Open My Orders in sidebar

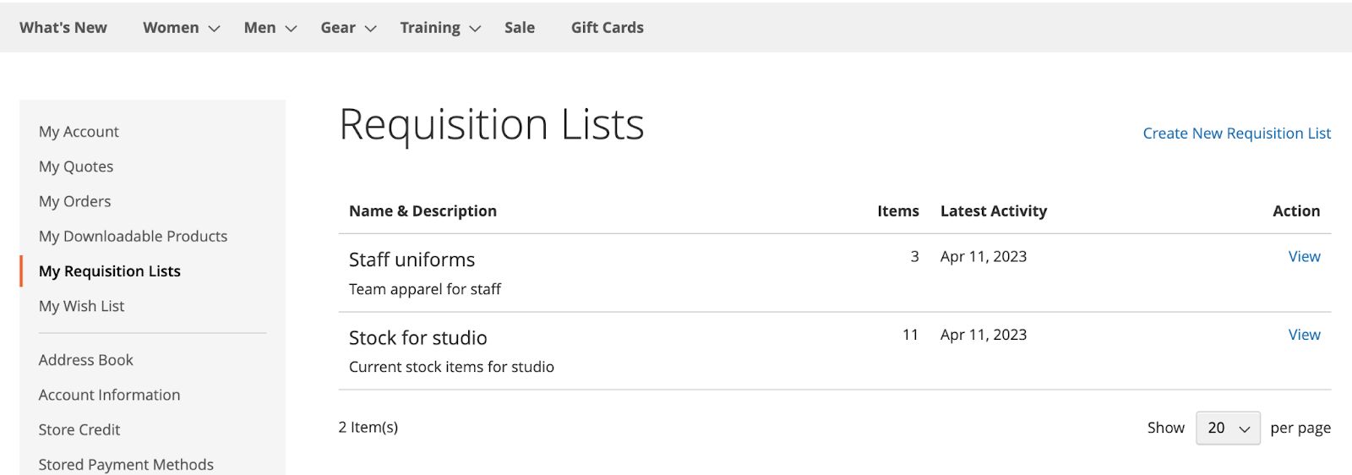(x=74, y=201)
